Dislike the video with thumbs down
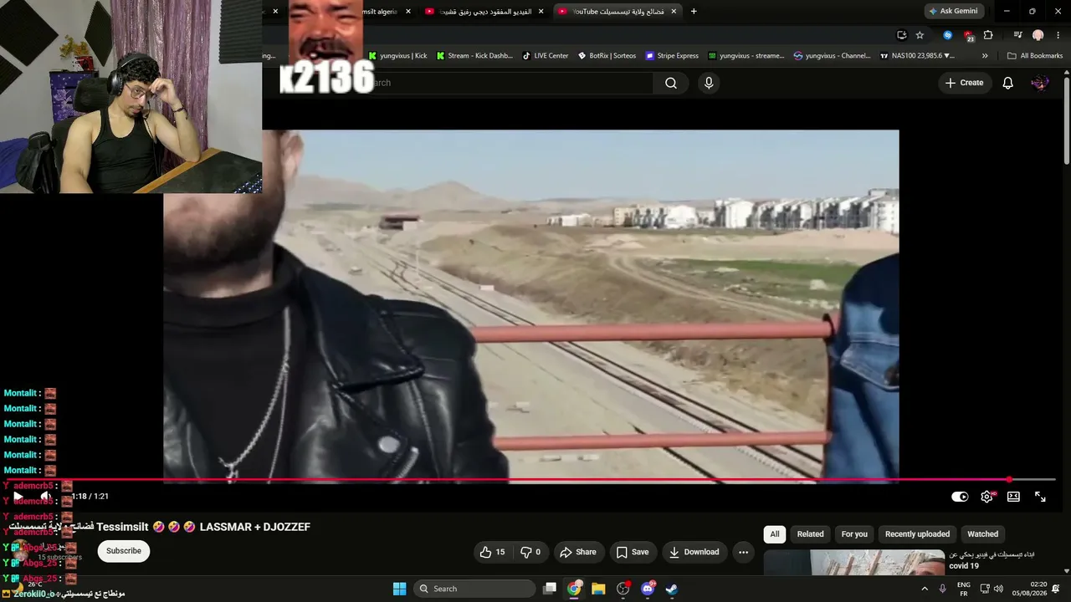 pyautogui.click(x=530, y=552)
